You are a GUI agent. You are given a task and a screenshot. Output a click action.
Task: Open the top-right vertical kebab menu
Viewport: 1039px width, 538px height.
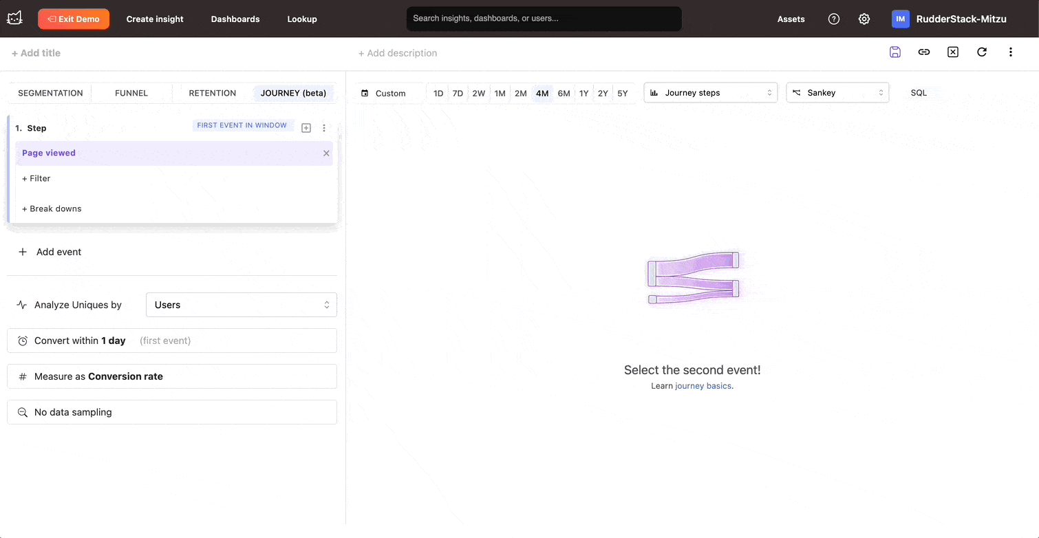tap(1010, 52)
